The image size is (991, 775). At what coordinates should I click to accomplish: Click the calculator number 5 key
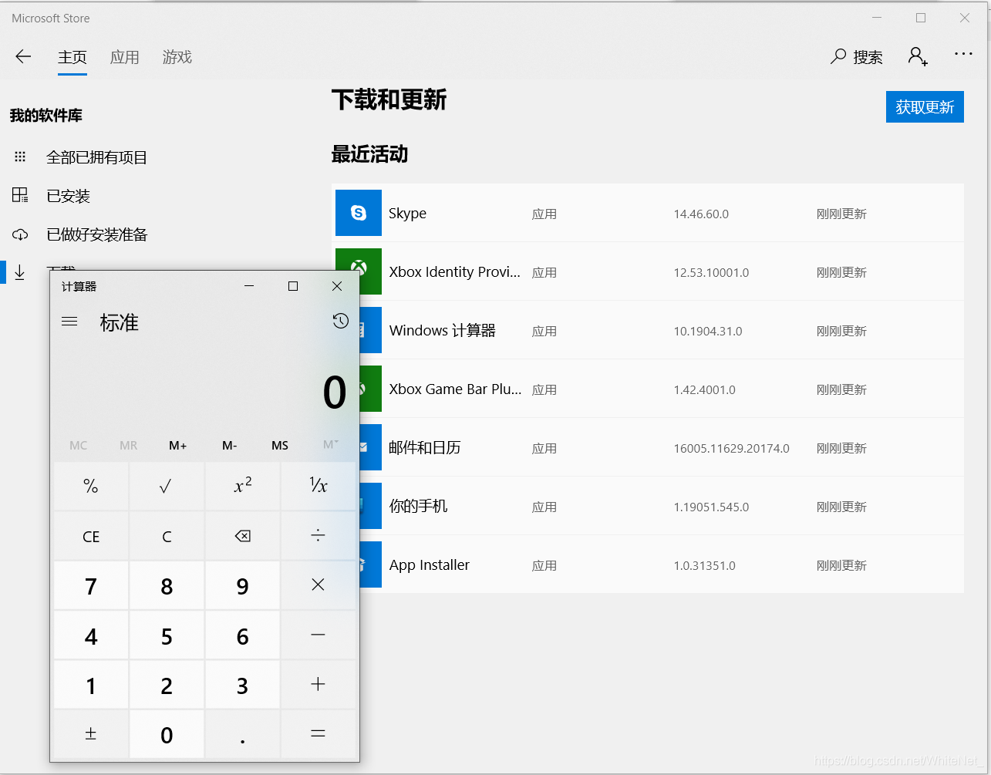(167, 636)
